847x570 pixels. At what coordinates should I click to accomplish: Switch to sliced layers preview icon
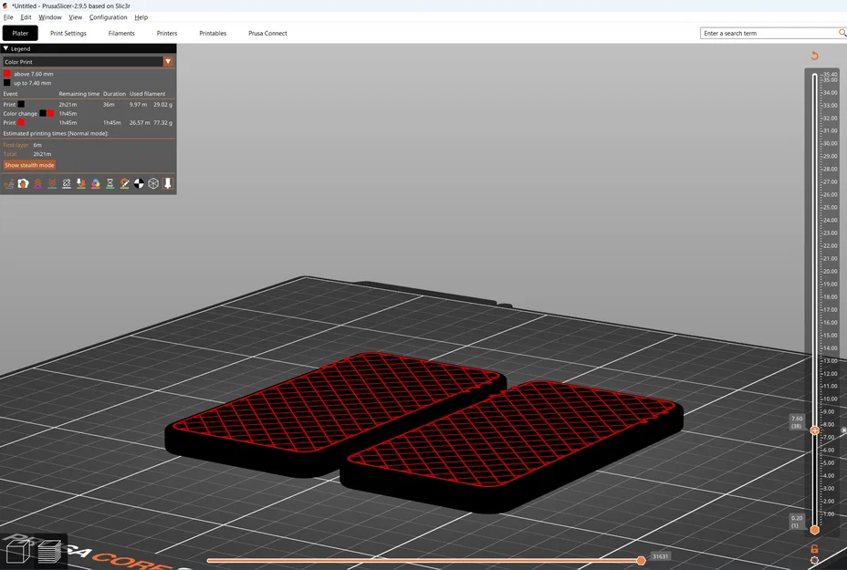[49, 552]
